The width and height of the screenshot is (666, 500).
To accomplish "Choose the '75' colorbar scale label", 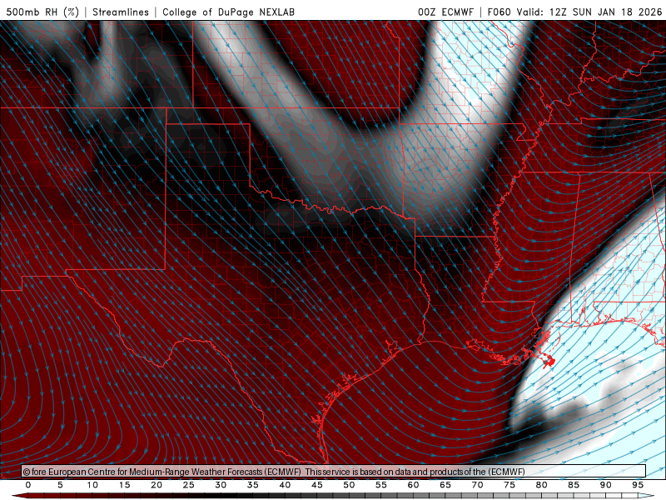I will [x=509, y=485].
